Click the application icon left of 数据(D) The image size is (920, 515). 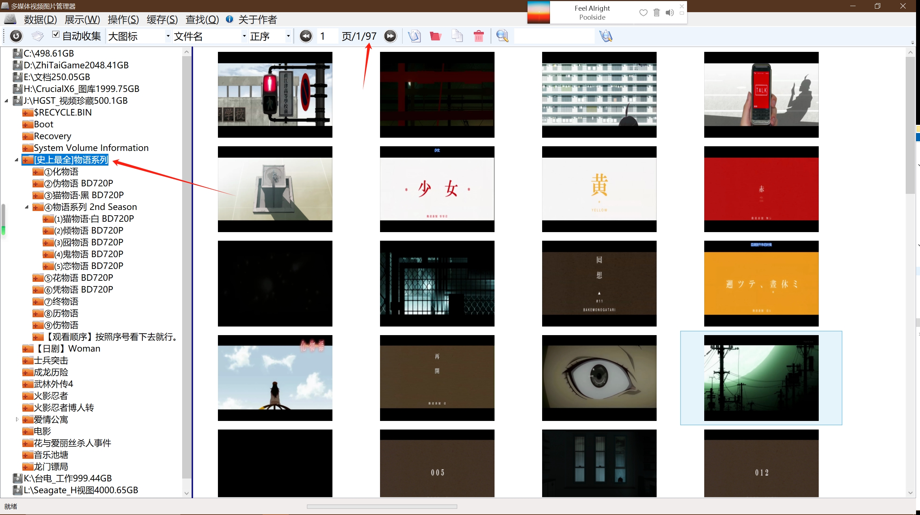(11, 19)
